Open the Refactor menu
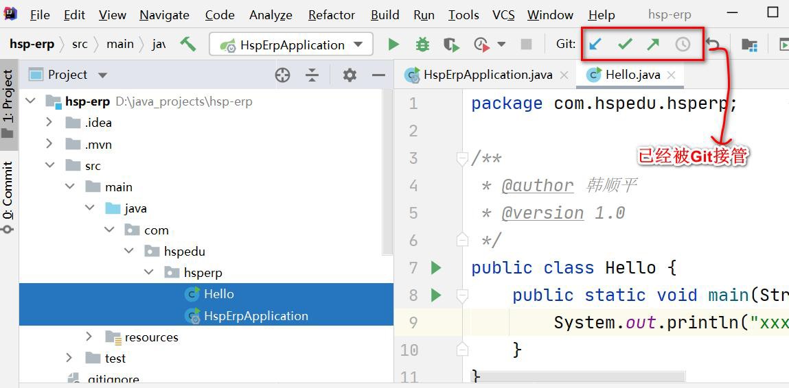789x388 pixels. coord(332,14)
